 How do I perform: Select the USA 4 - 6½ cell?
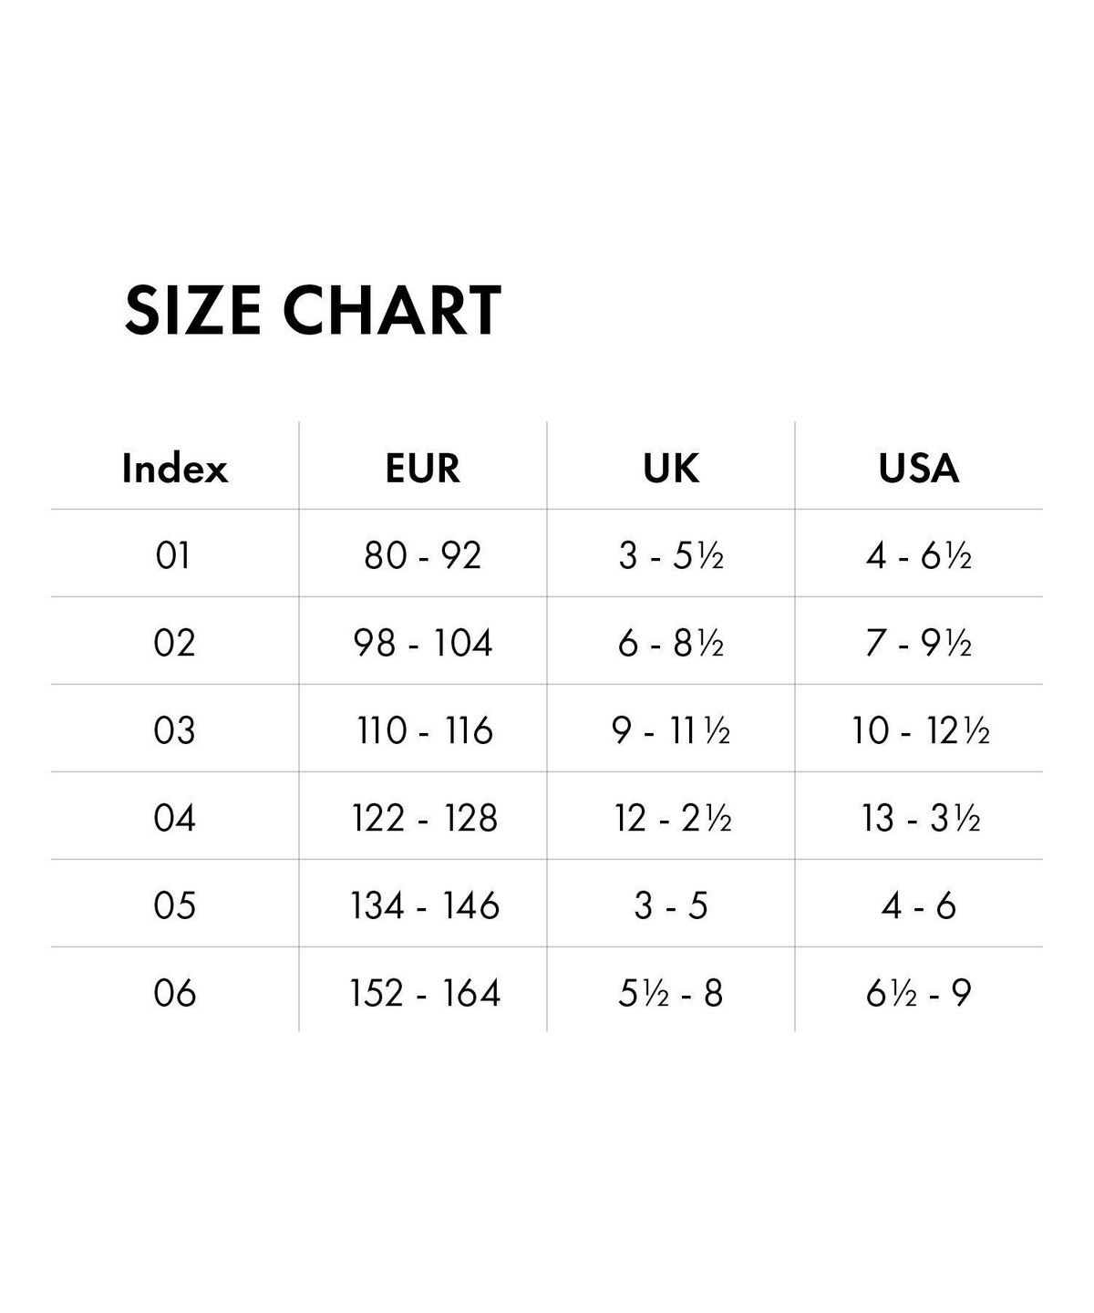pyautogui.click(x=919, y=555)
